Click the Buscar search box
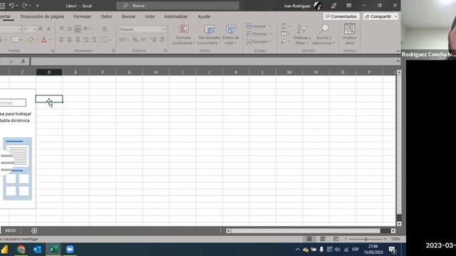The height and width of the screenshot is (256, 456). (178, 6)
